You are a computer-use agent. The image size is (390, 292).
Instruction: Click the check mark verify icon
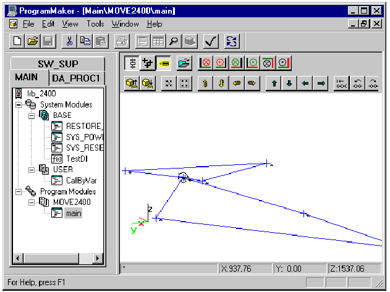pos(211,41)
